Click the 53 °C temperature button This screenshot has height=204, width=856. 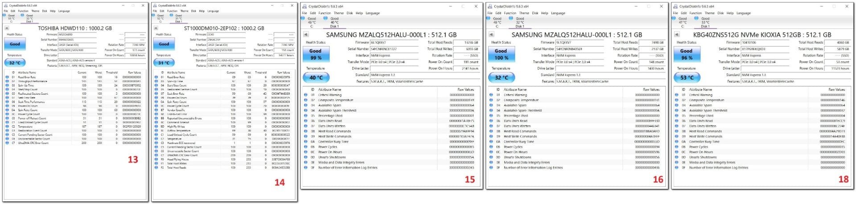(687, 77)
